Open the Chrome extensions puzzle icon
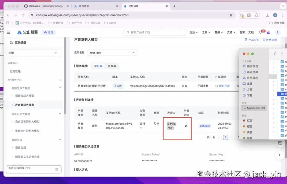Viewport: 287px width, 184px height. [257, 15]
